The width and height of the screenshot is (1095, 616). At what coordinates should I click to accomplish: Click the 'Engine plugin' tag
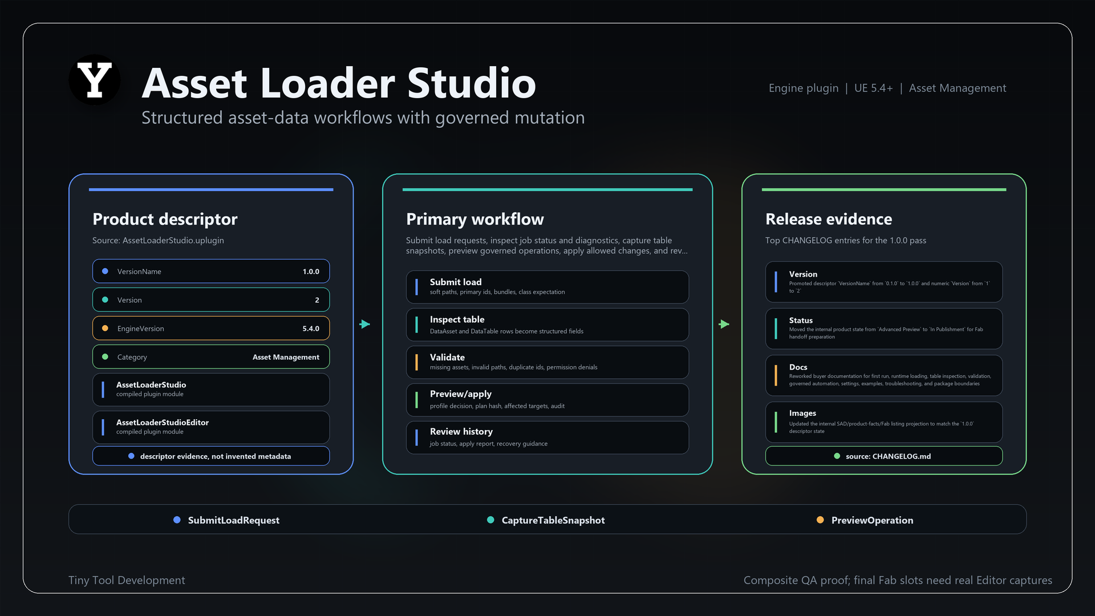pos(803,88)
